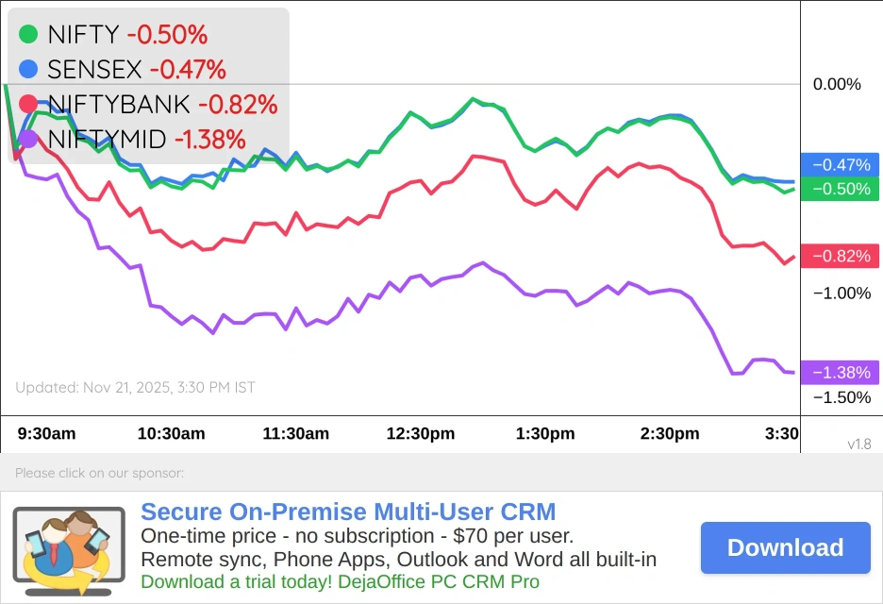
Task: Click the blue −0.47% price tag
Action: pos(840,165)
